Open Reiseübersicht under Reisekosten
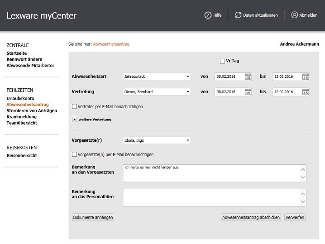 (22, 155)
